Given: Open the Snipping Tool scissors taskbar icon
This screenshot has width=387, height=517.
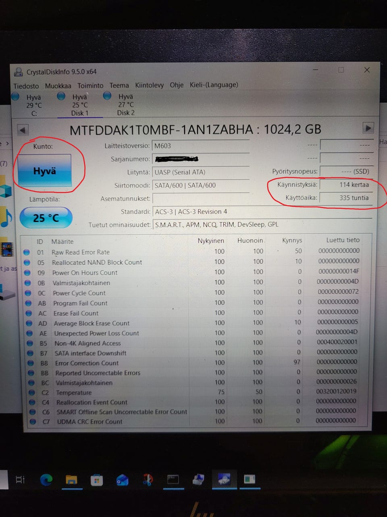Looking at the screenshot, I should [148, 479].
